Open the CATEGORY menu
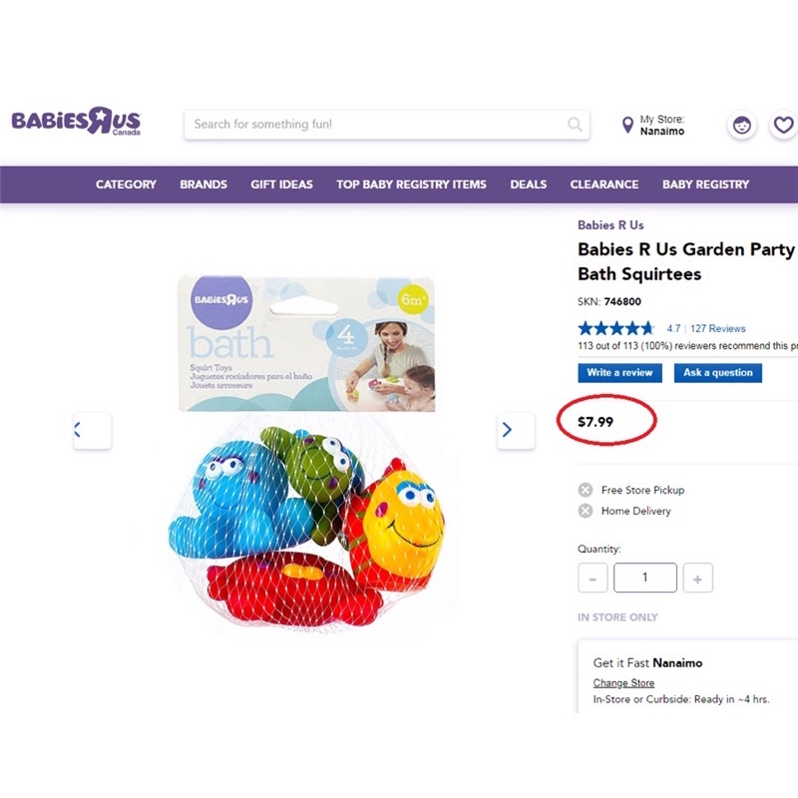 (x=126, y=185)
